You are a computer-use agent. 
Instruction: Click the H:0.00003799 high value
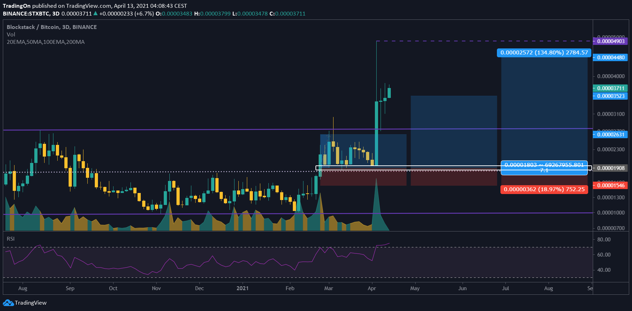213,14
